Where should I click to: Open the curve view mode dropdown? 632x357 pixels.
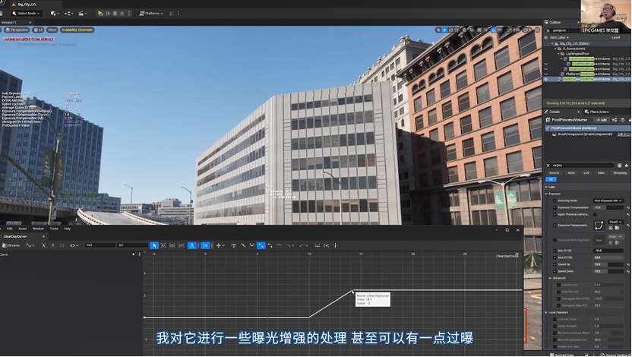tap(30, 245)
